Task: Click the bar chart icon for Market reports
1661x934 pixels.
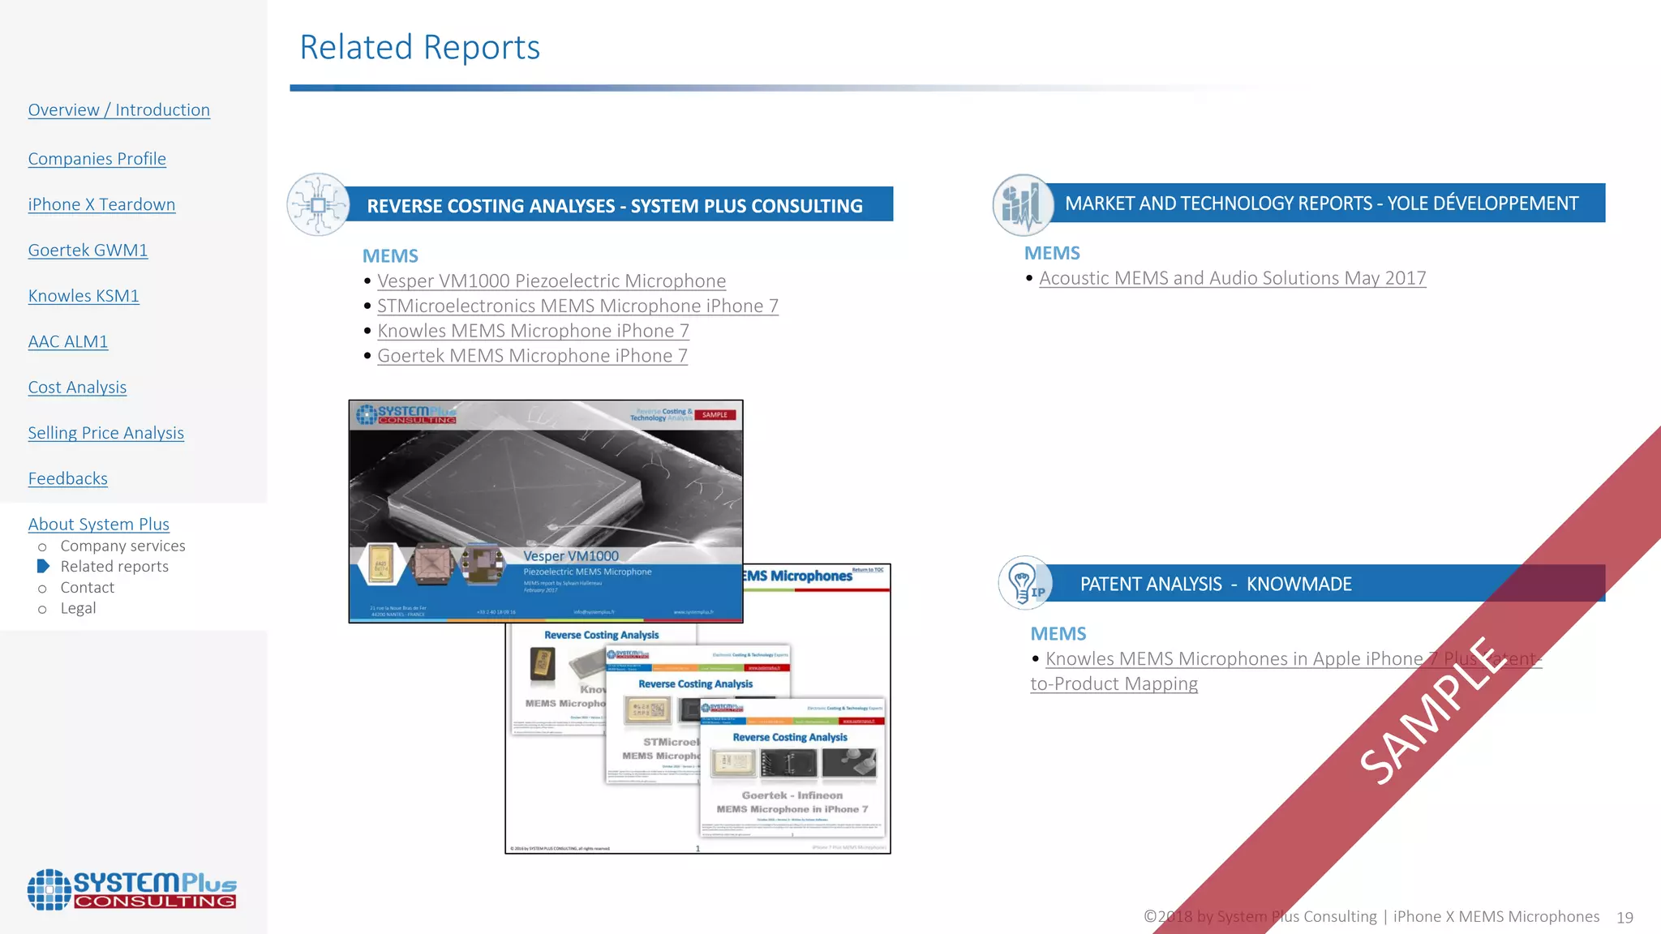Action: [1023, 204]
